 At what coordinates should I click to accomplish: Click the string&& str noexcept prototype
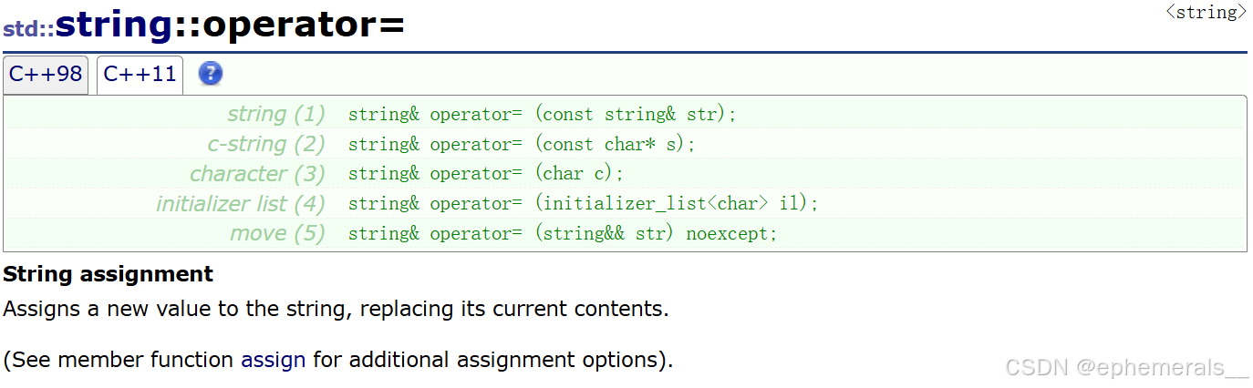click(563, 233)
